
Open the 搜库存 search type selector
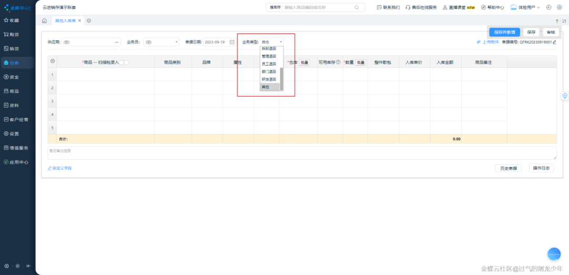pyautogui.click(x=275, y=7)
